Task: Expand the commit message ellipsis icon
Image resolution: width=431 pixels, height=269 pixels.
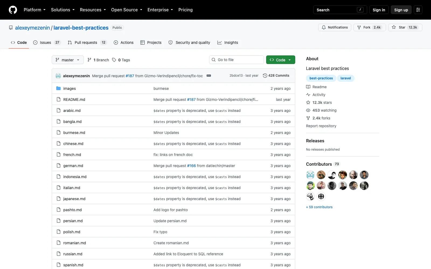Action: point(208,76)
